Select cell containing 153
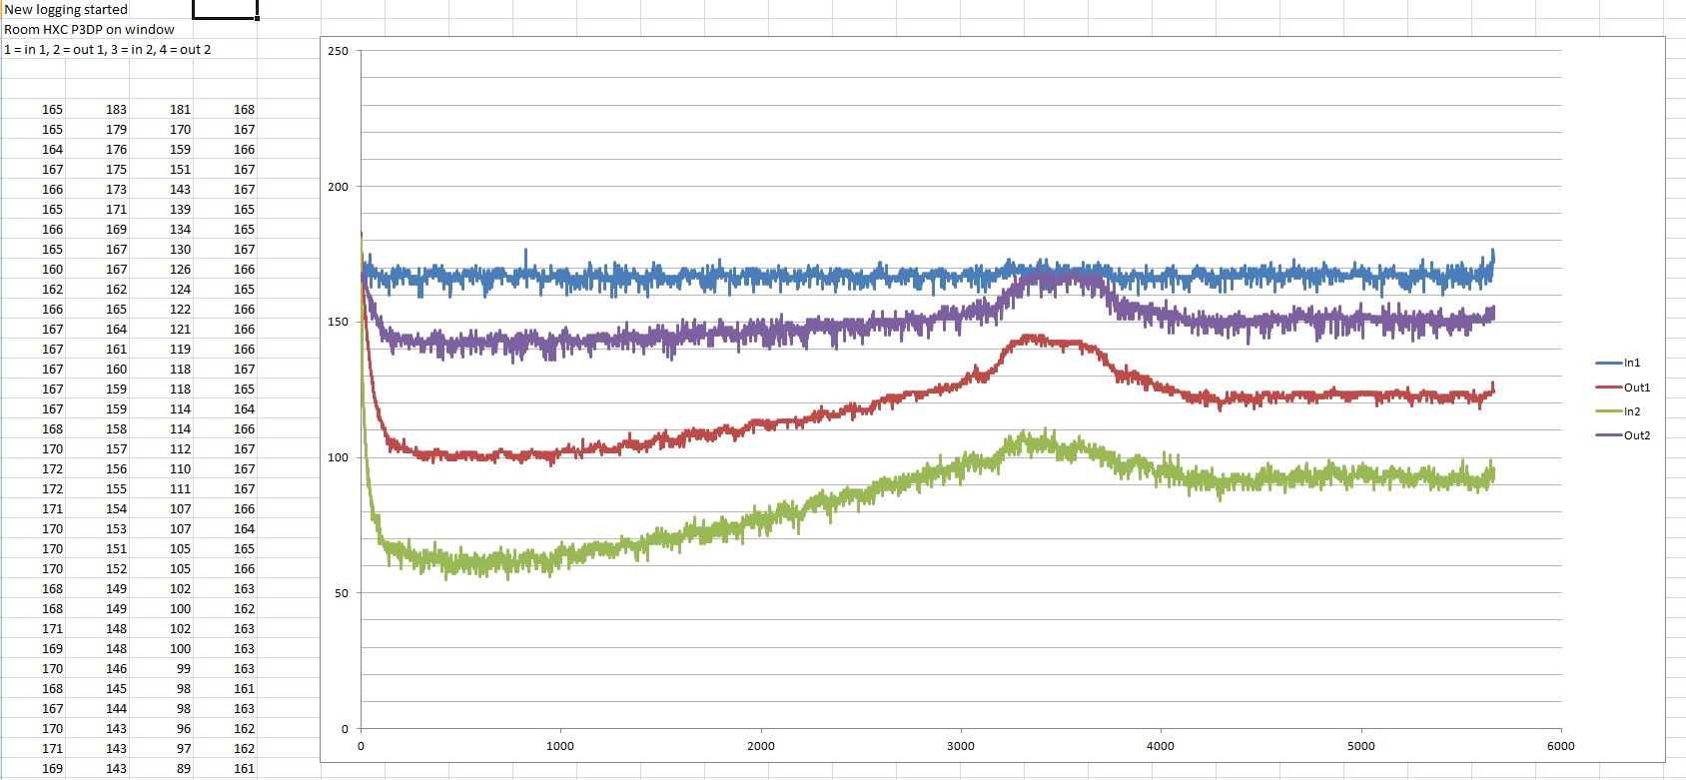The height and width of the screenshot is (780, 1686). coord(97,528)
